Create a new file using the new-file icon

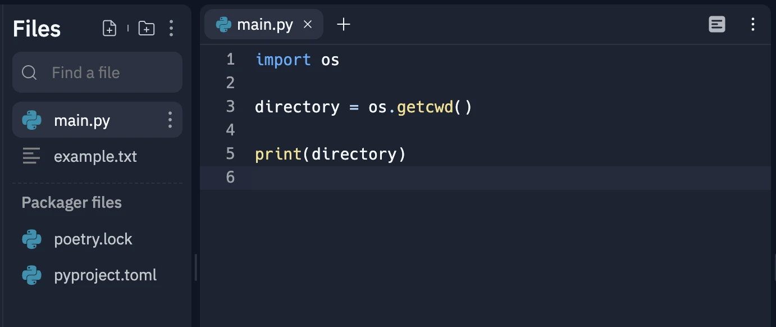click(109, 28)
